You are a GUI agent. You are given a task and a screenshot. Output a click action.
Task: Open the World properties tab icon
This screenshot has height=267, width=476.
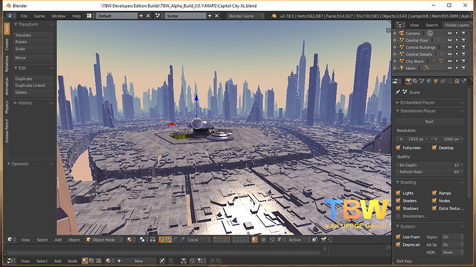tap(429, 81)
